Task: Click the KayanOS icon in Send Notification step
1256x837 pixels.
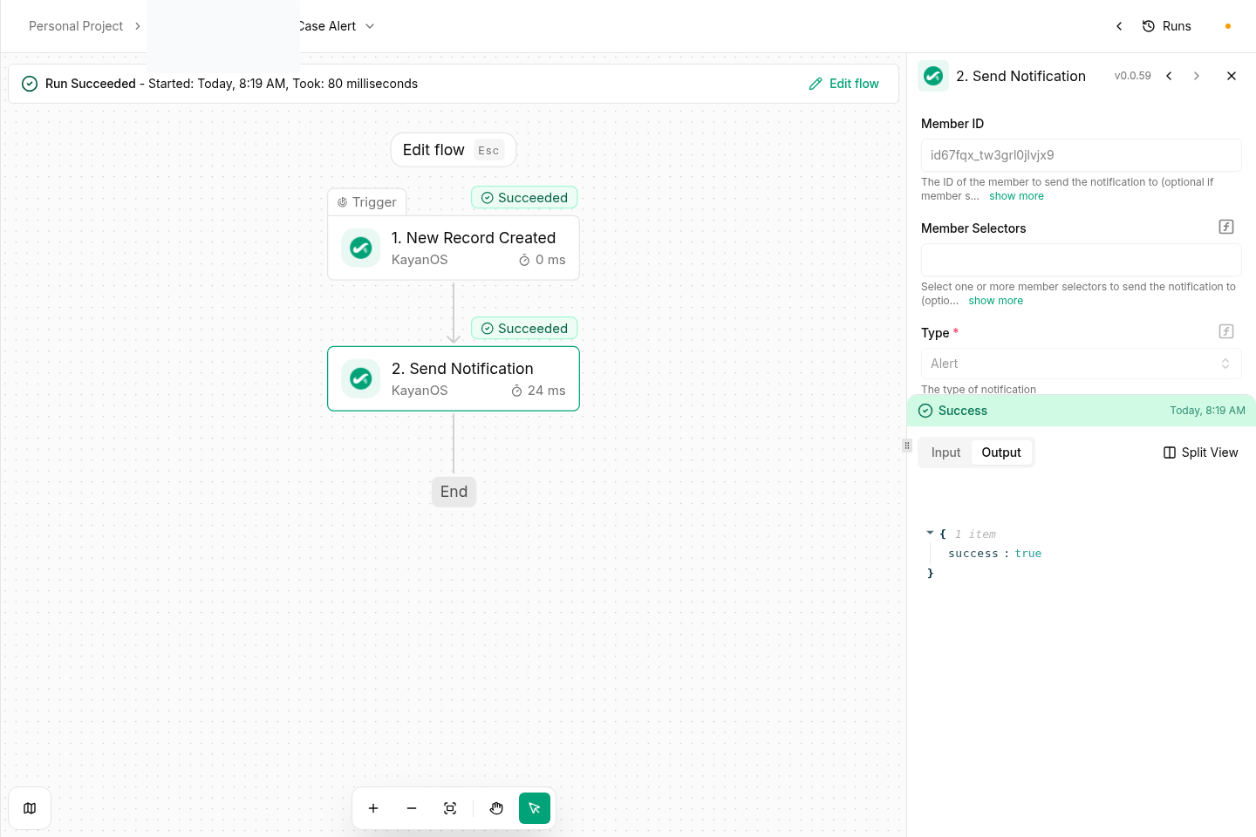Action: (361, 379)
